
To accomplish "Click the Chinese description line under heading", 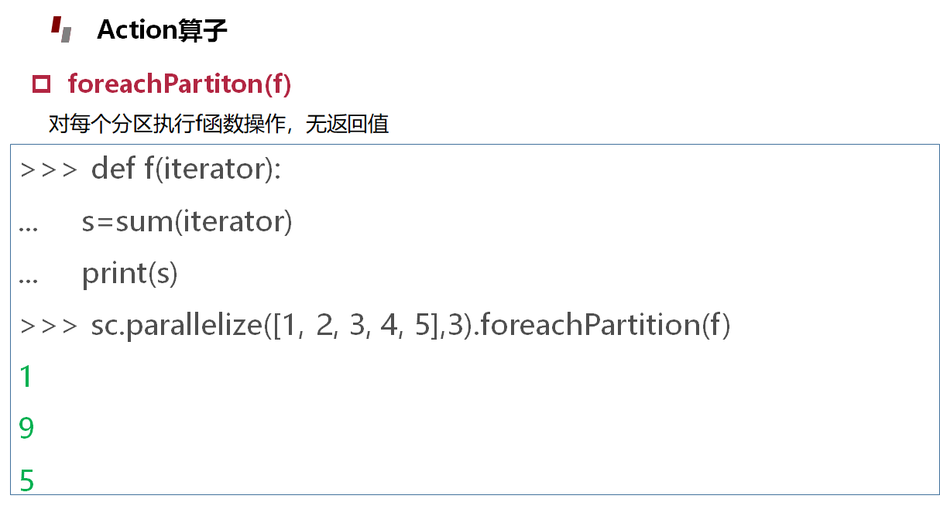I will [x=218, y=124].
